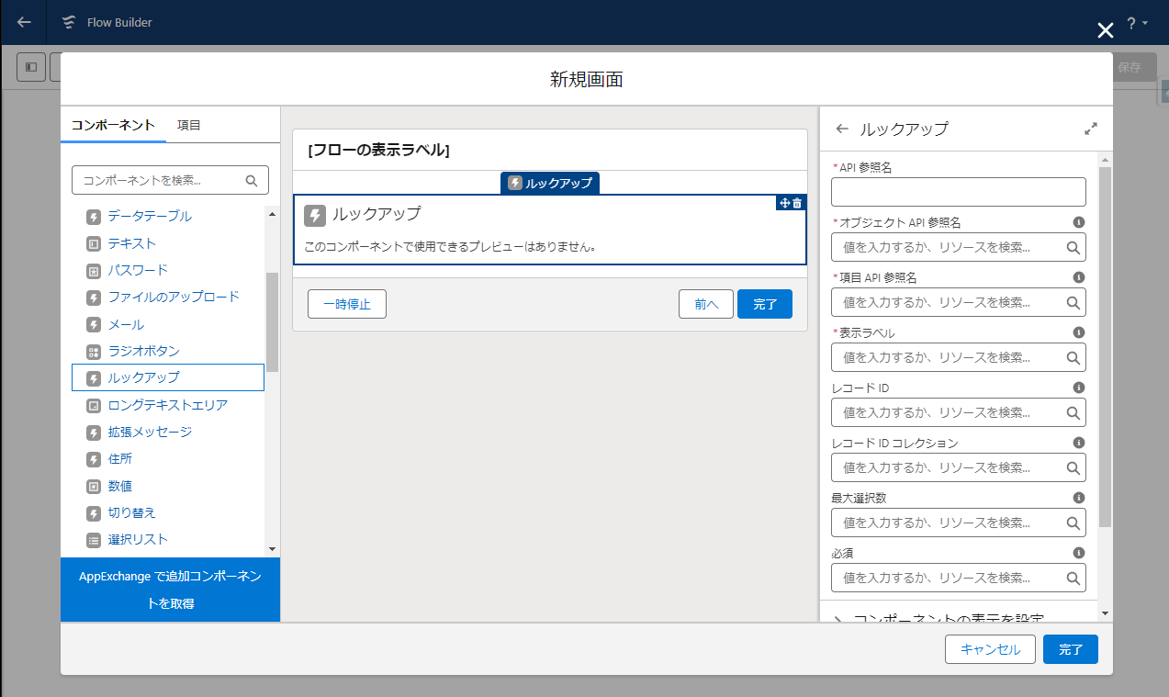This screenshot has width=1169, height=697.
Task: Switch to the コンポーネント tab
Action: (113, 125)
